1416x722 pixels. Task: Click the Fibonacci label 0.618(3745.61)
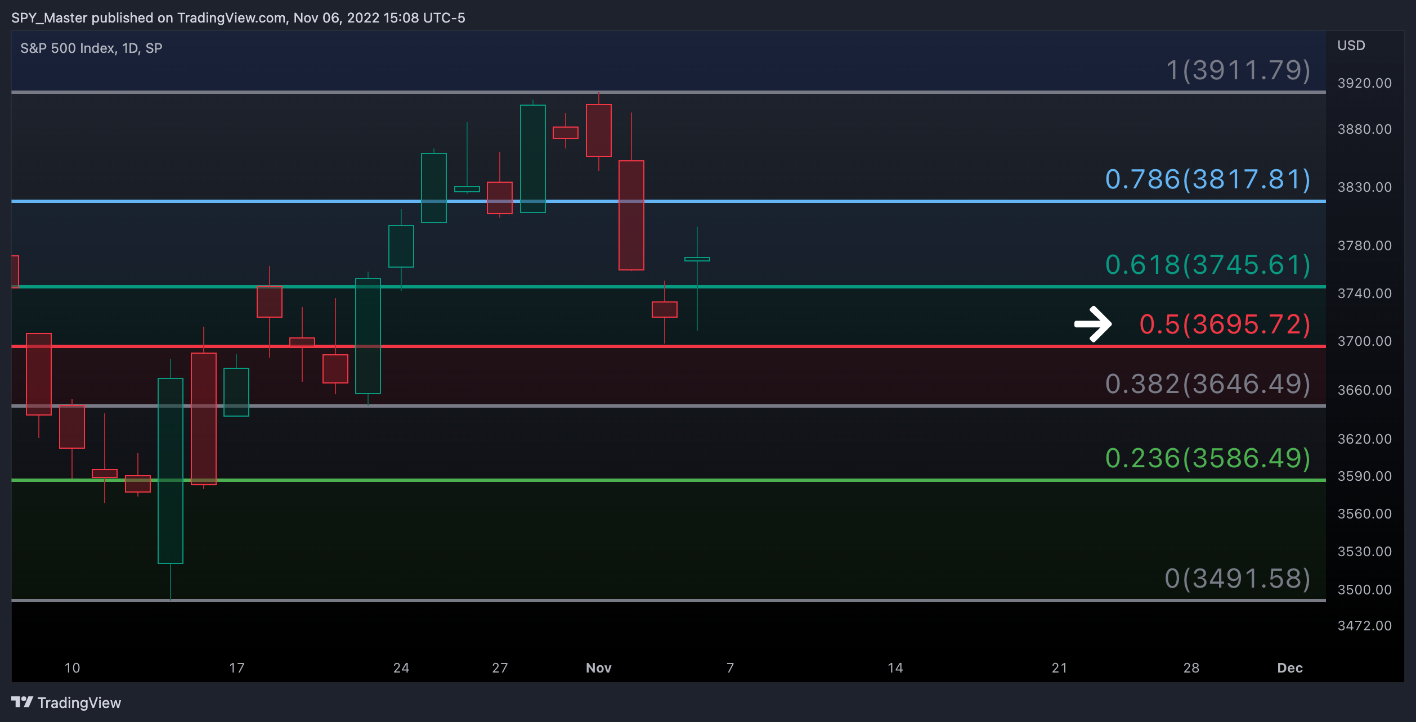pos(1208,265)
